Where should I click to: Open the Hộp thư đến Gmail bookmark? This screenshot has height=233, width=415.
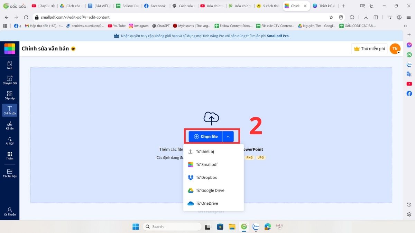[44, 26]
